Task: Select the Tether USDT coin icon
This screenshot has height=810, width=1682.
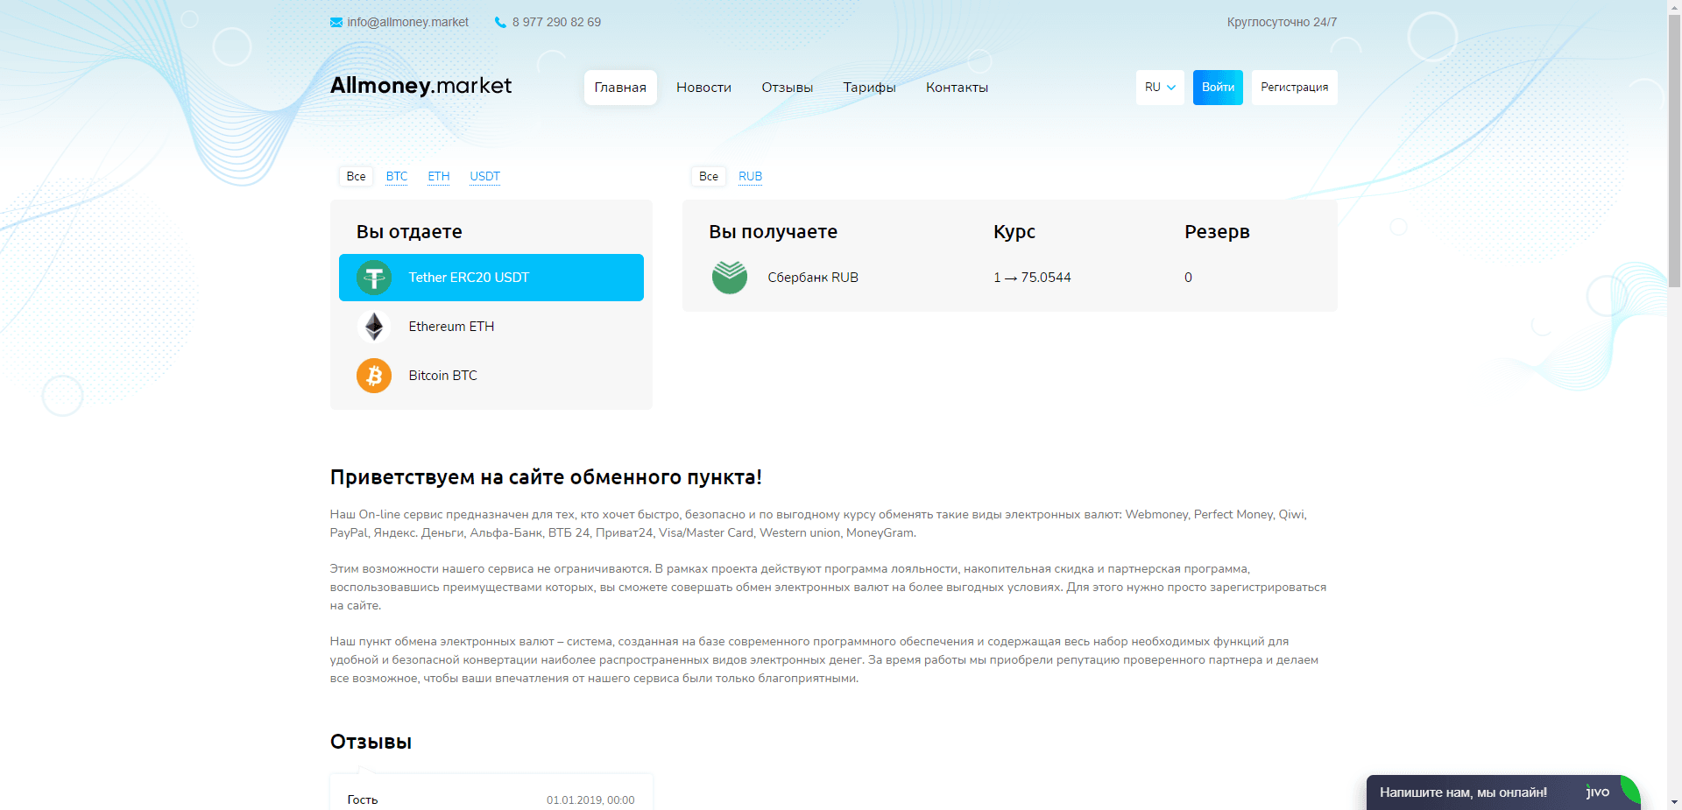Action: coord(374,277)
